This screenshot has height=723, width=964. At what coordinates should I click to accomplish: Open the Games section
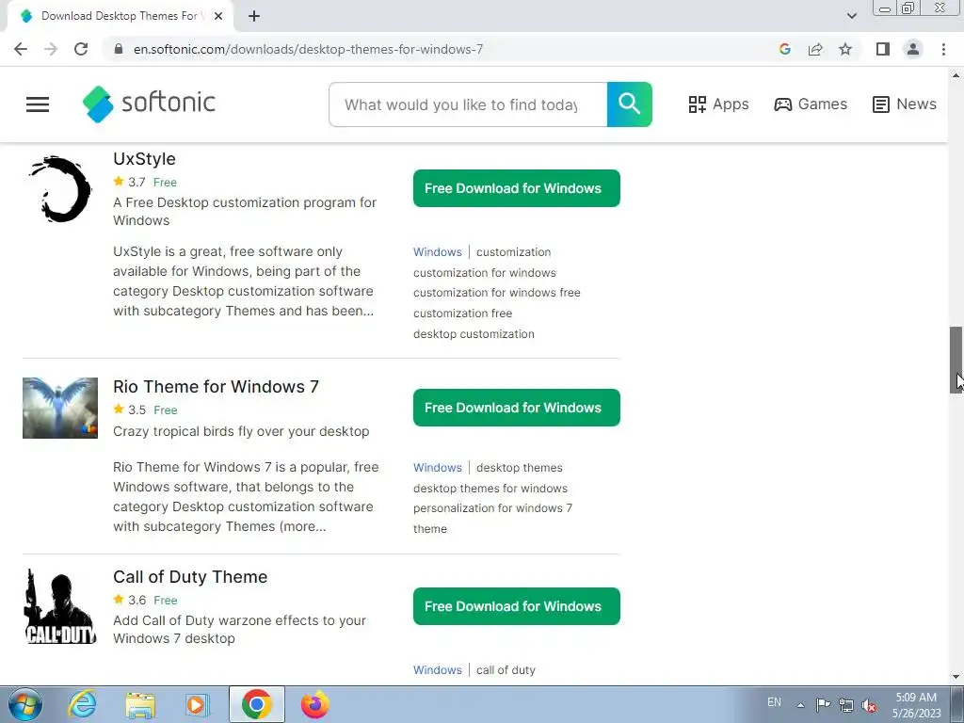tap(811, 104)
